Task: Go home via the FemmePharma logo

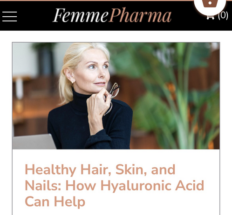Action: [x=112, y=15]
